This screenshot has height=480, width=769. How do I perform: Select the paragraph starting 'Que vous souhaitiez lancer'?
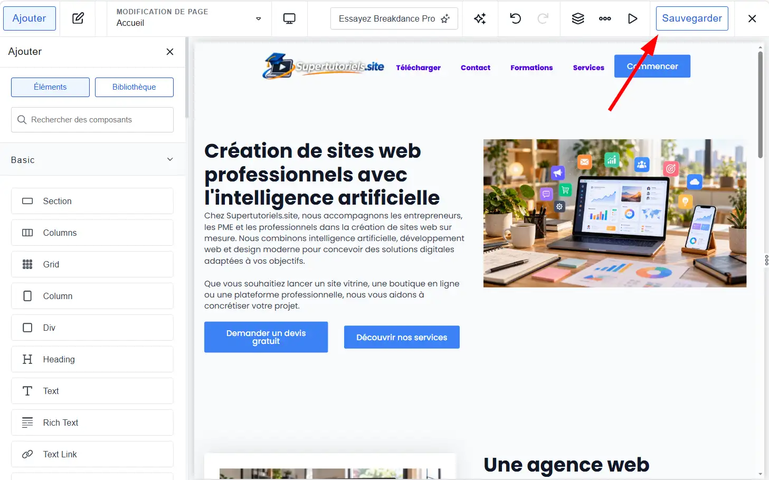tap(332, 295)
